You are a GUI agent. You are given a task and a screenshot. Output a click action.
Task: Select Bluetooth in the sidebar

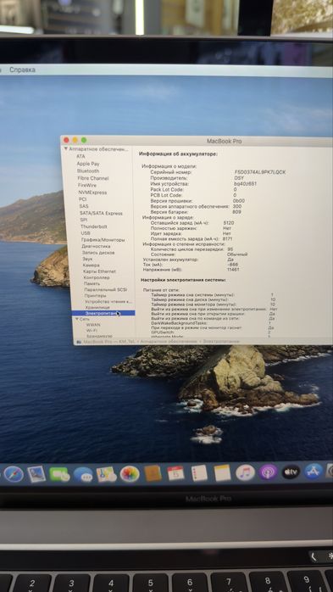tap(88, 170)
